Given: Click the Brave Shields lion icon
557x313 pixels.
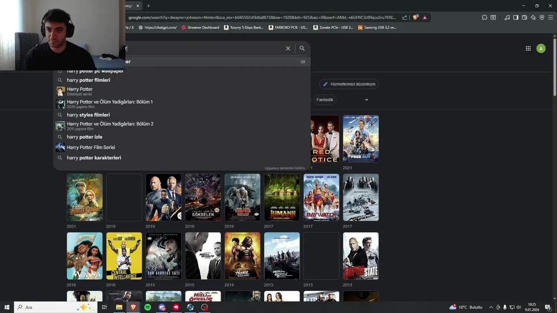Looking at the screenshot, I should (416, 17).
